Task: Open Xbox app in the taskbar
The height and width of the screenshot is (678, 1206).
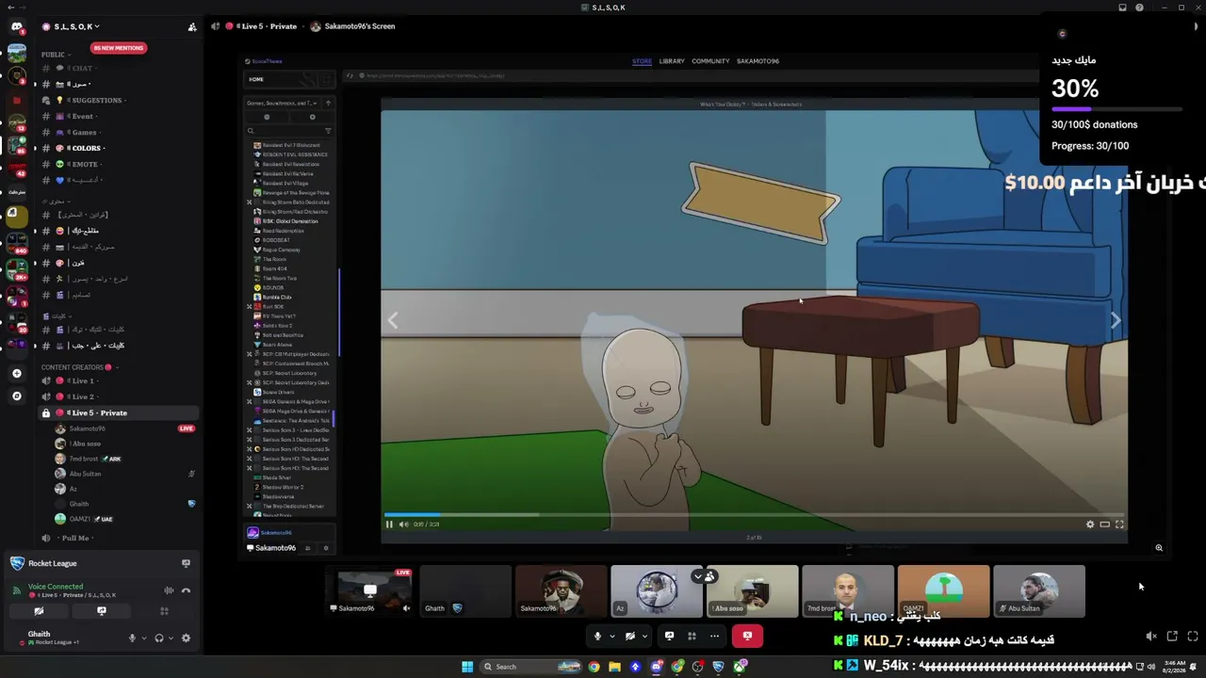Action: 741,667
